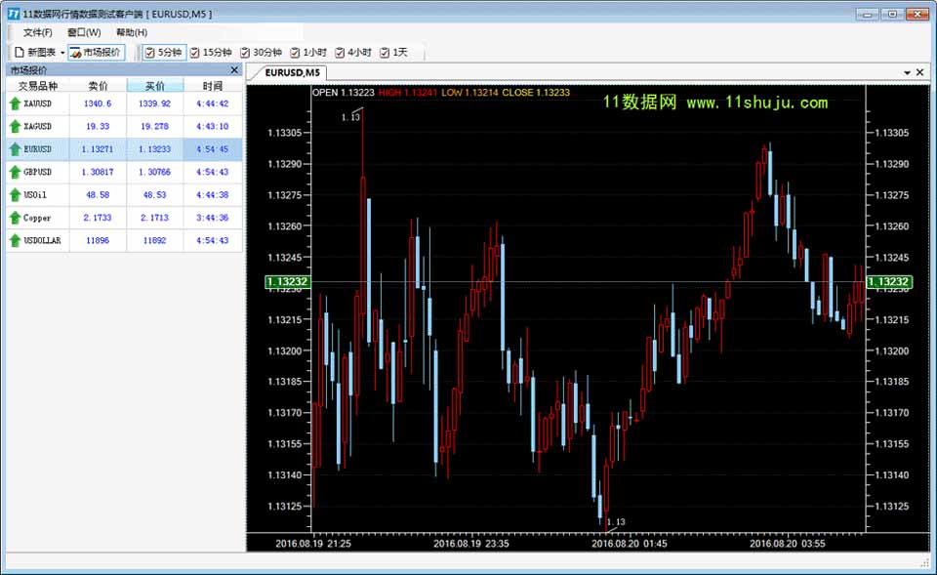
Task: Open the 帮助(H) menu
Action: (132, 32)
